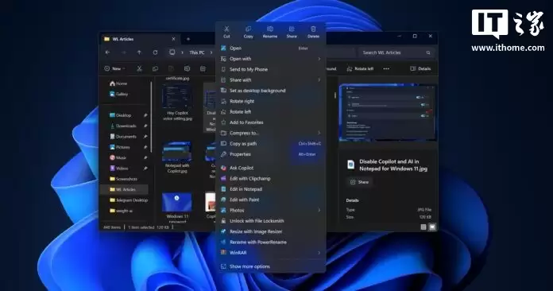Click the Rotate left toolbar button
553x291 pixels.
[360, 69]
